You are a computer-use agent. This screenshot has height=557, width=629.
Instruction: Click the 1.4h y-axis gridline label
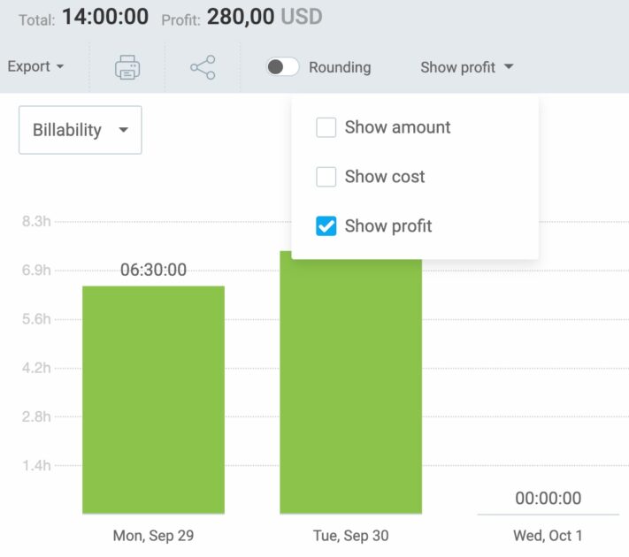pyautogui.click(x=36, y=465)
